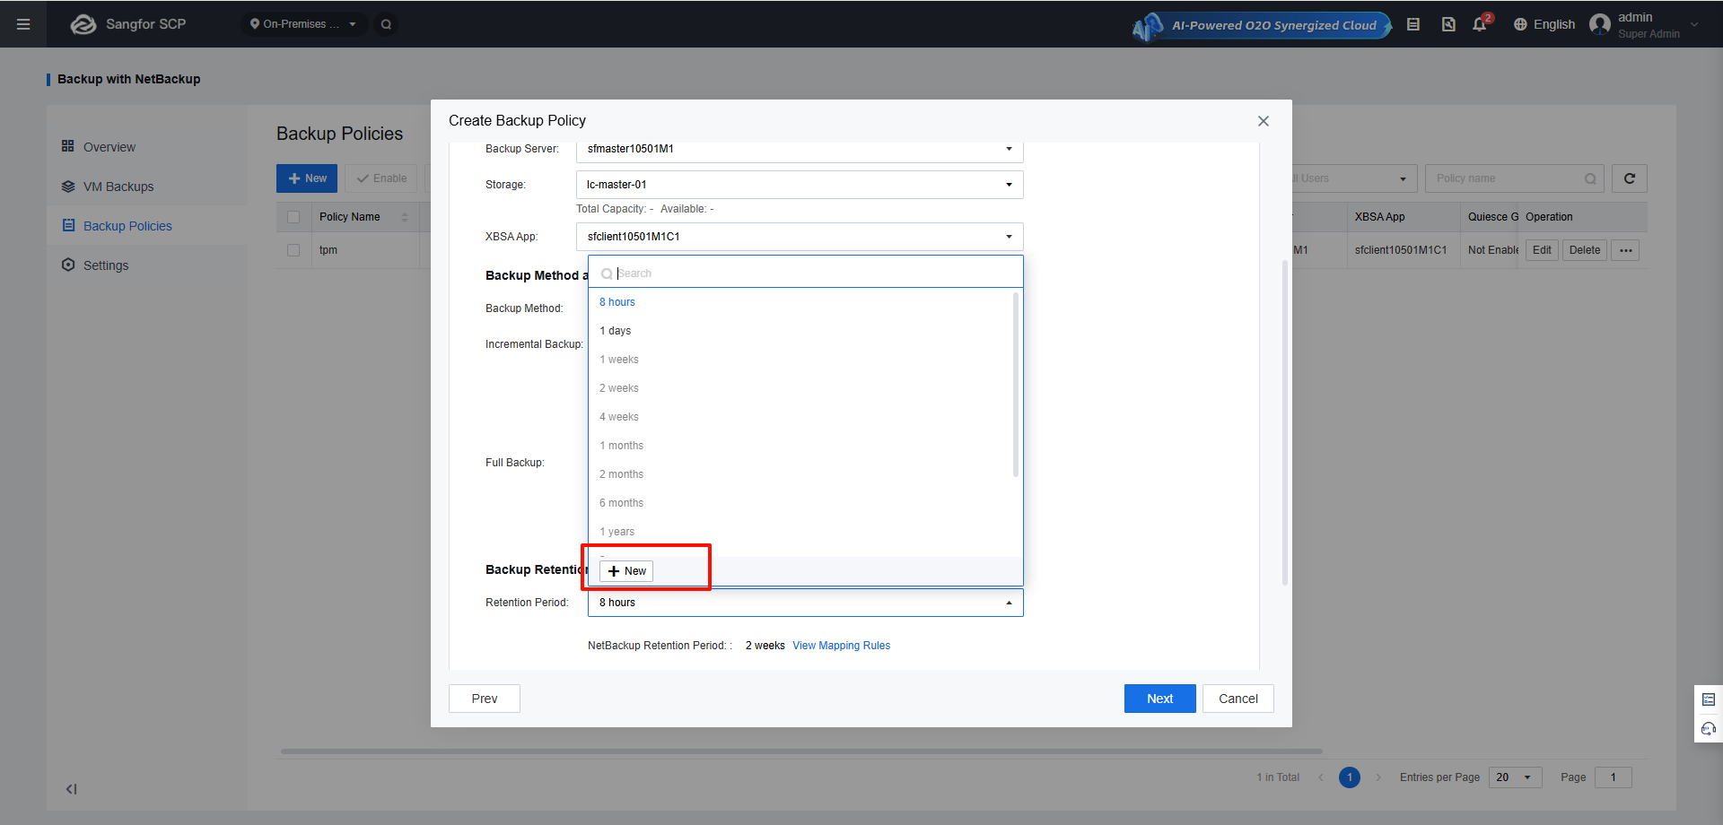Image resolution: width=1723 pixels, height=825 pixels.
Task: Collapse the Retention Period dropdown
Action: pyautogui.click(x=806, y=603)
